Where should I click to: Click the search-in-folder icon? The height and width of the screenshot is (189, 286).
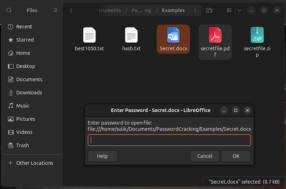tap(209, 10)
